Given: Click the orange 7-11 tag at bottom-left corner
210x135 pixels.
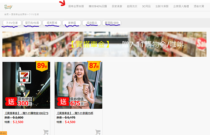Looking at the screenshot, I should click(x=3, y=133).
